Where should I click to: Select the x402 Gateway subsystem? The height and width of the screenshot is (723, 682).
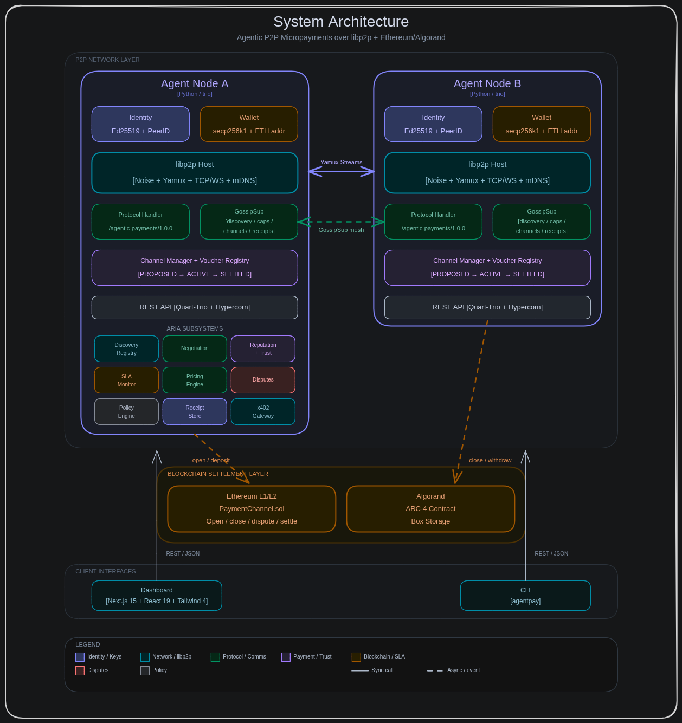(263, 411)
